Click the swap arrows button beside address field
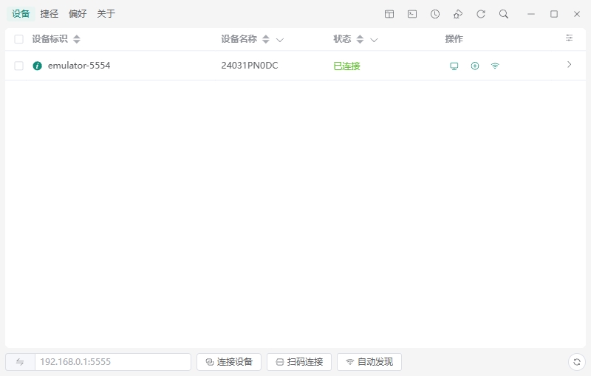This screenshot has height=376, width=591. point(20,362)
